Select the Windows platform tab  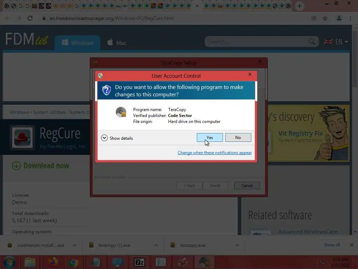77,43
